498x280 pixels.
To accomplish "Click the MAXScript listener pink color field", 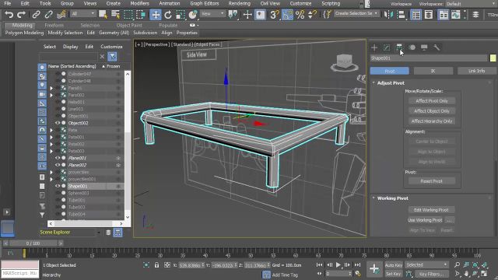I will (x=19, y=264).
